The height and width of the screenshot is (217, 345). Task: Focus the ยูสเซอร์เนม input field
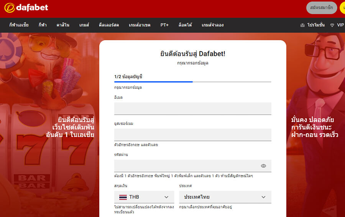click(x=192, y=135)
